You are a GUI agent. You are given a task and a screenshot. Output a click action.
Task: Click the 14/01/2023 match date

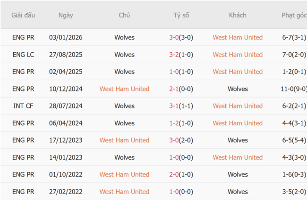[66, 157]
